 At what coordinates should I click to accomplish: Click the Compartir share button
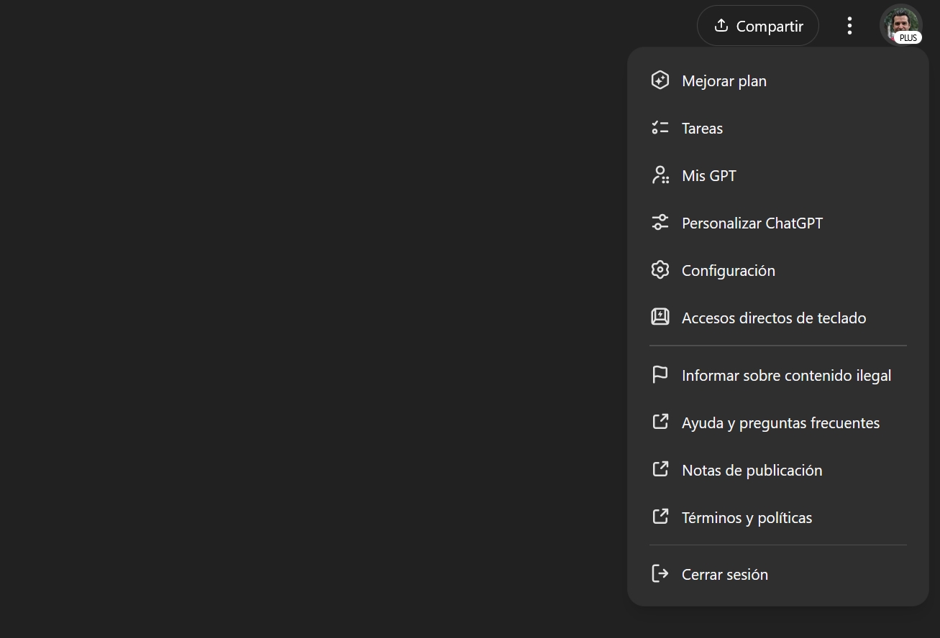pyautogui.click(x=758, y=26)
